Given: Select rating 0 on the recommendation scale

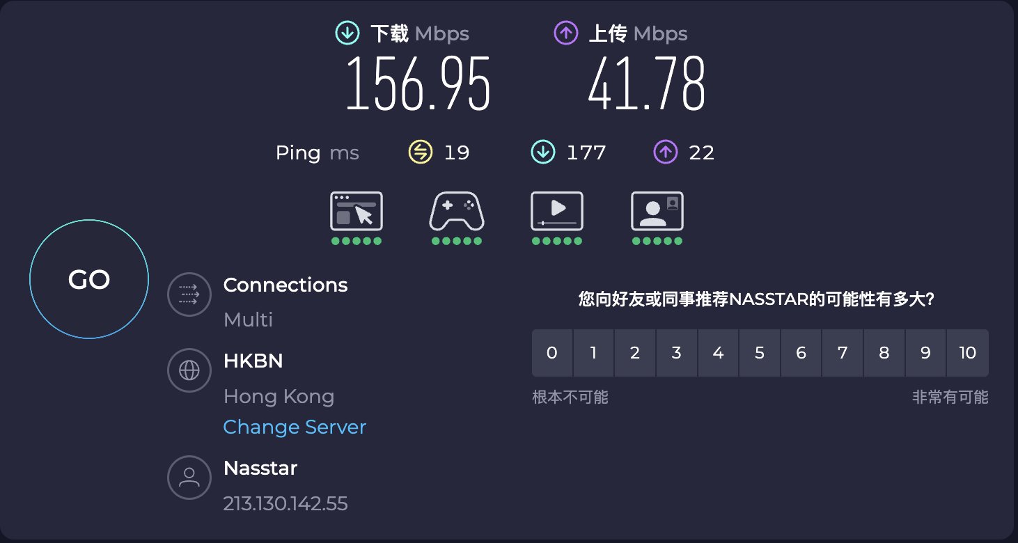Looking at the screenshot, I should pos(552,353).
